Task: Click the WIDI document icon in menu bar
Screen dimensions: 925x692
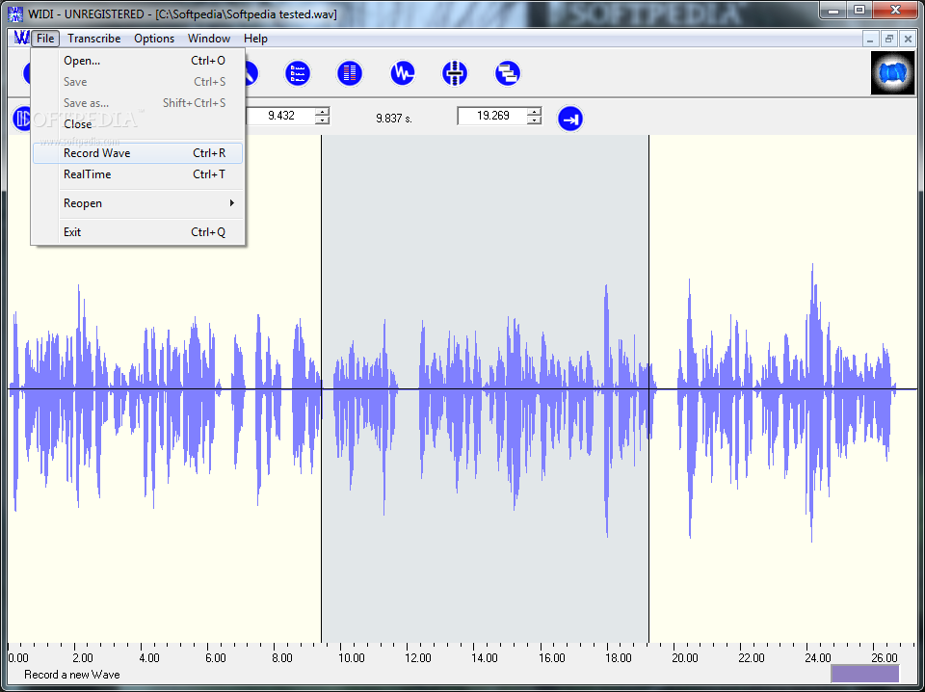Action: [x=22, y=39]
